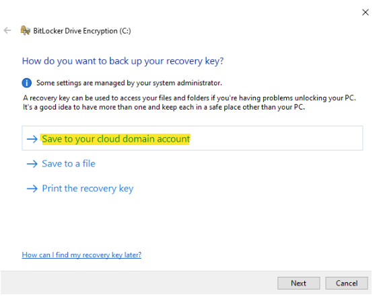Select the Save to a file option

click(x=69, y=164)
